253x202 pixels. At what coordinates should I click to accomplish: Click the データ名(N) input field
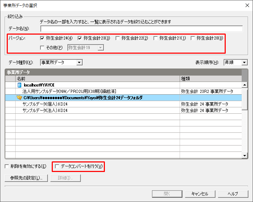pos(141,29)
